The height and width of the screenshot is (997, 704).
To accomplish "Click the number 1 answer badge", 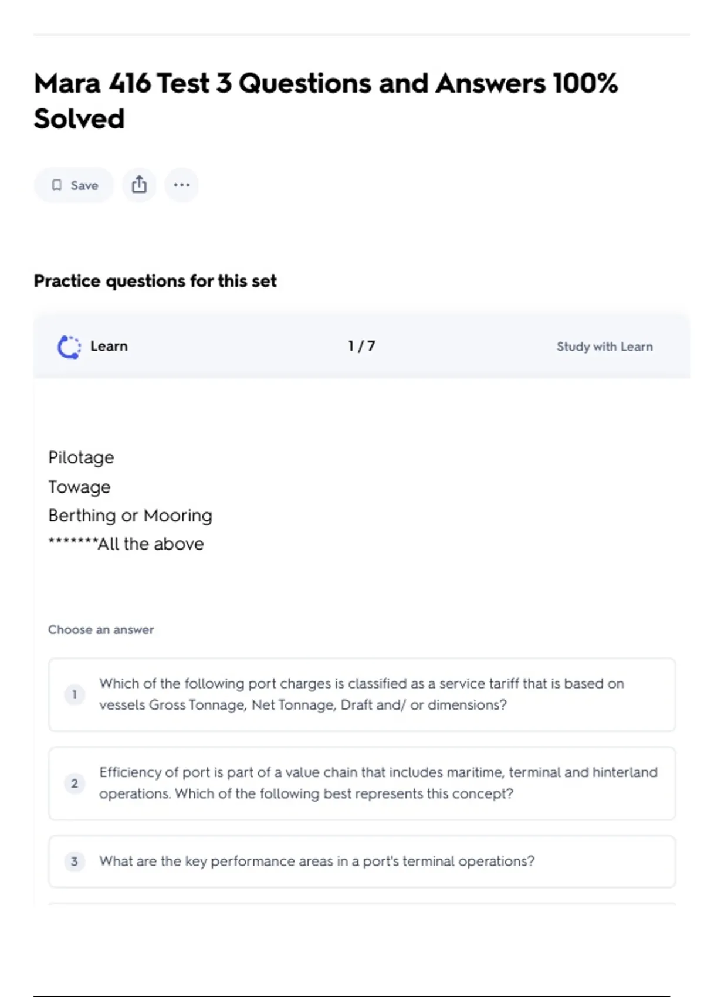I will click(75, 694).
